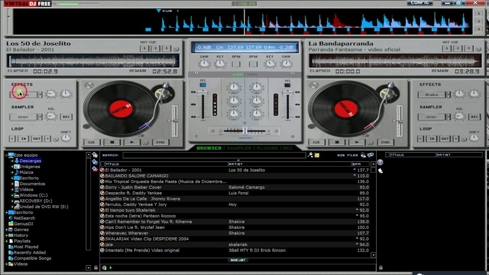Viewport: 489px width, 275px height.
Task: Select hot cue 1 on right deck
Action: coord(447,49)
